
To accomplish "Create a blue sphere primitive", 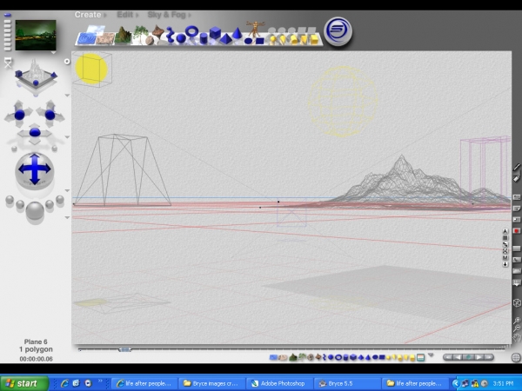I will (181, 38).
